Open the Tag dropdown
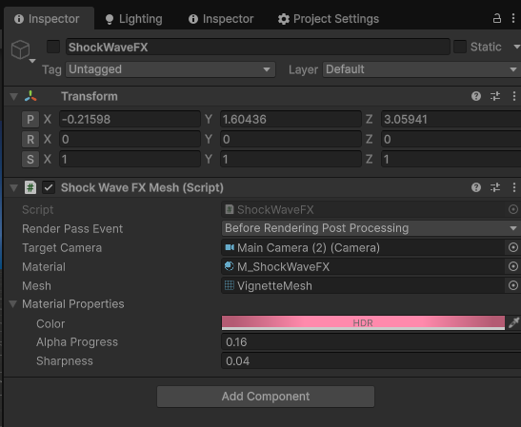521x427 pixels. [x=170, y=69]
